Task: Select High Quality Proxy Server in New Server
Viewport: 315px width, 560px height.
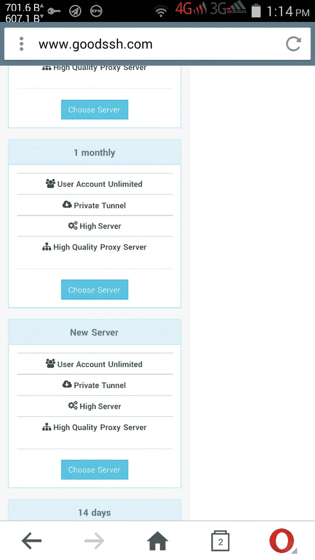Action: point(100,427)
